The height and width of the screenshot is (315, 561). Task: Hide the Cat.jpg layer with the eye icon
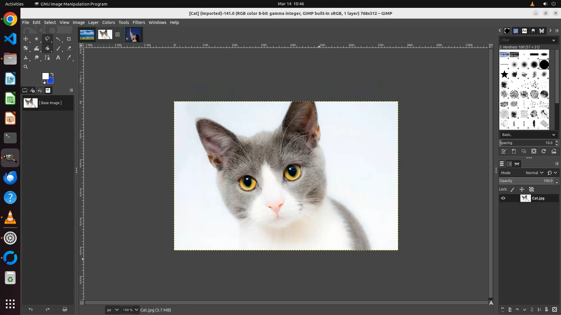pyautogui.click(x=503, y=198)
